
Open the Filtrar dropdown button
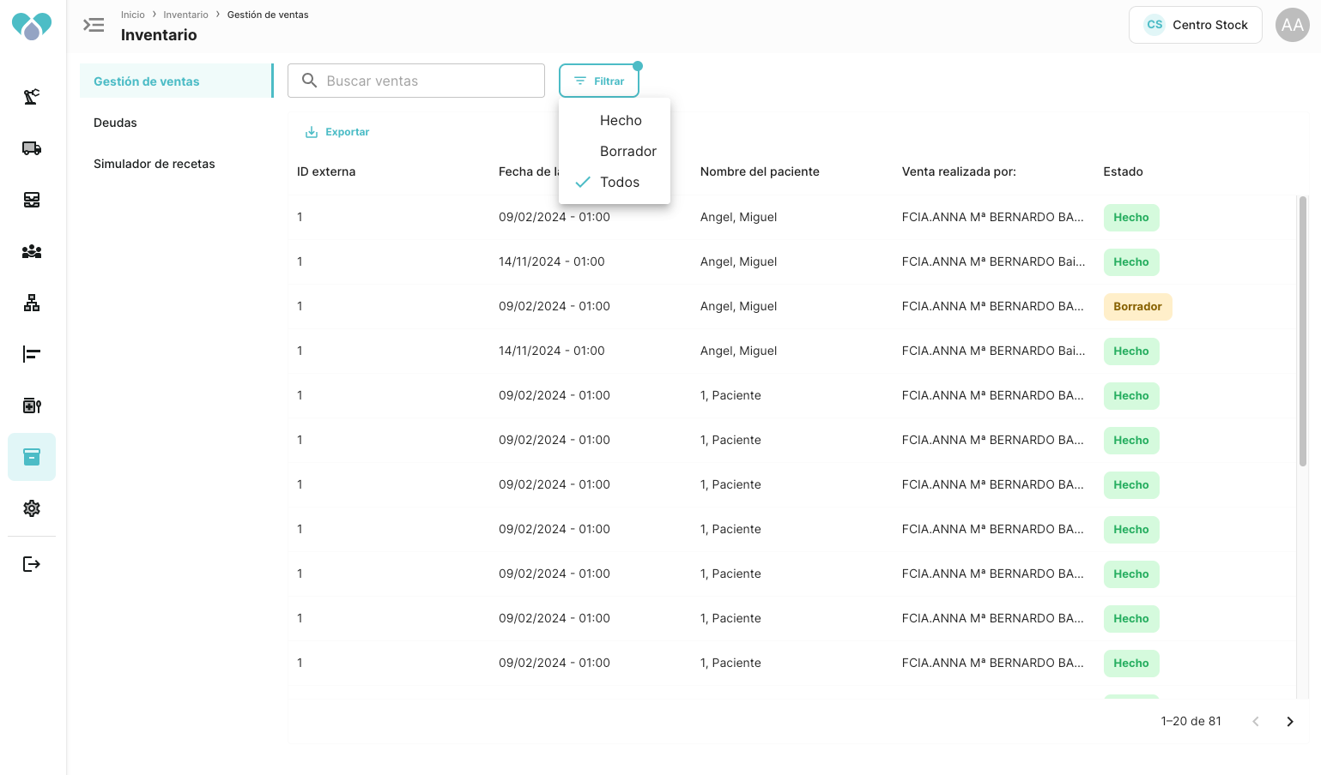click(x=599, y=81)
